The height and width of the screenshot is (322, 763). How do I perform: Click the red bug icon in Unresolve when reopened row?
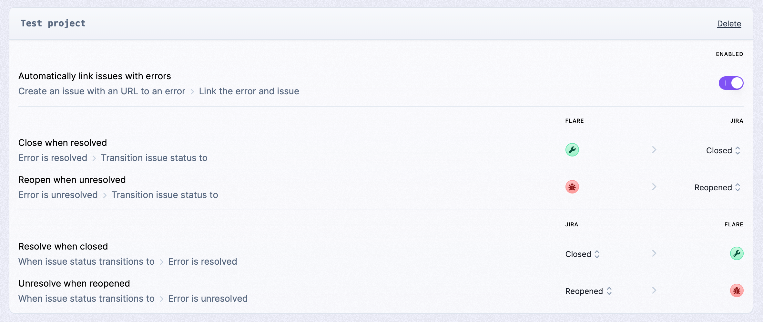pyautogui.click(x=737, y=290)
